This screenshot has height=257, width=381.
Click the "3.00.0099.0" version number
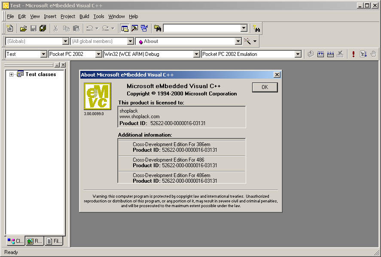pyautogui.click(x=94, y=114)
